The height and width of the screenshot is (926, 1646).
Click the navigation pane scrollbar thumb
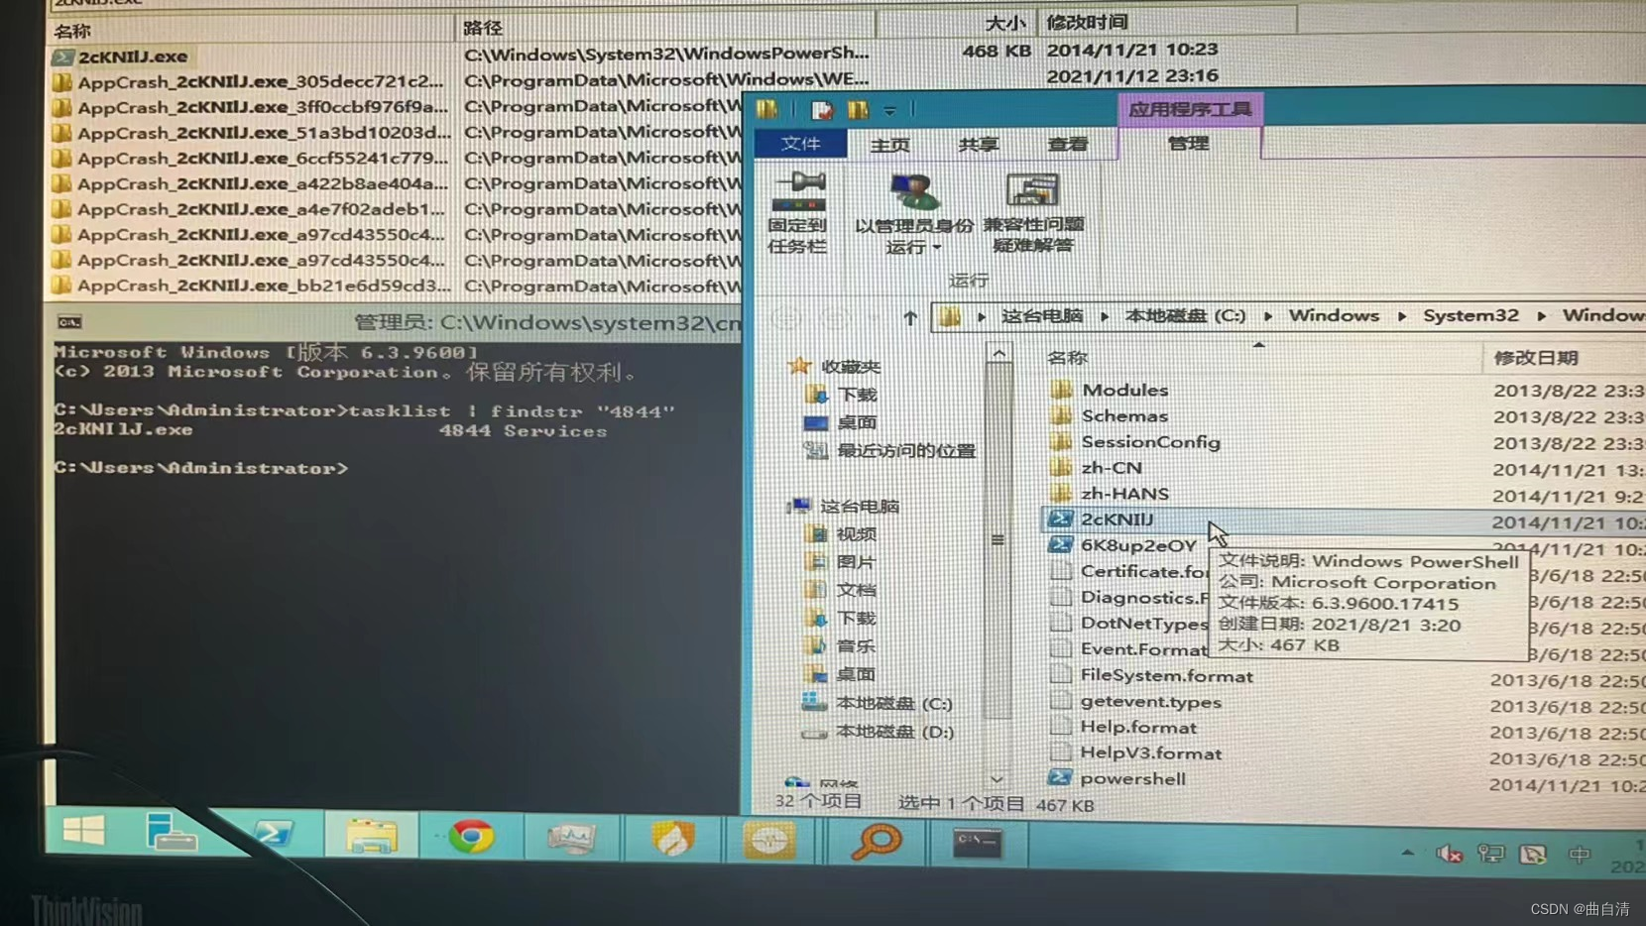998,539
